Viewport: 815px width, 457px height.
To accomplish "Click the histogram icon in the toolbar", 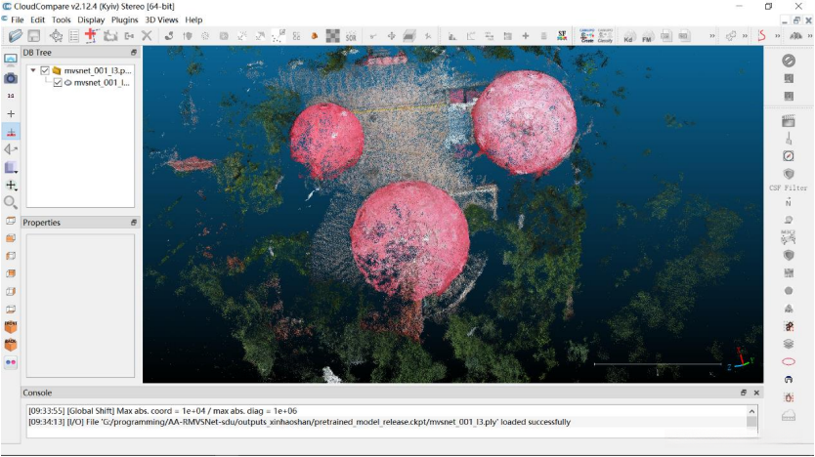I will coord(452,36).
